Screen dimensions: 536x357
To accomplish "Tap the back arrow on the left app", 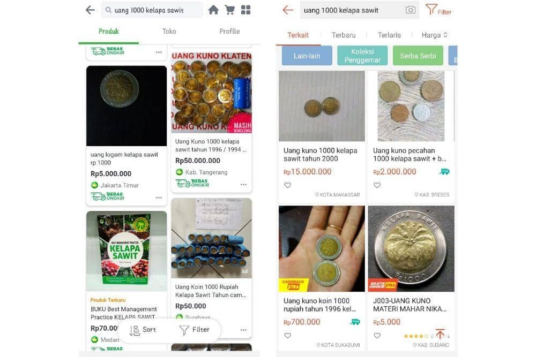I will (90, 9).
